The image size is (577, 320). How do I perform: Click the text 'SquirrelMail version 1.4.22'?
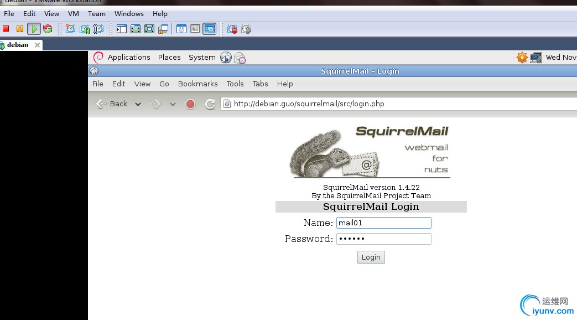click(x=371, y=188)
